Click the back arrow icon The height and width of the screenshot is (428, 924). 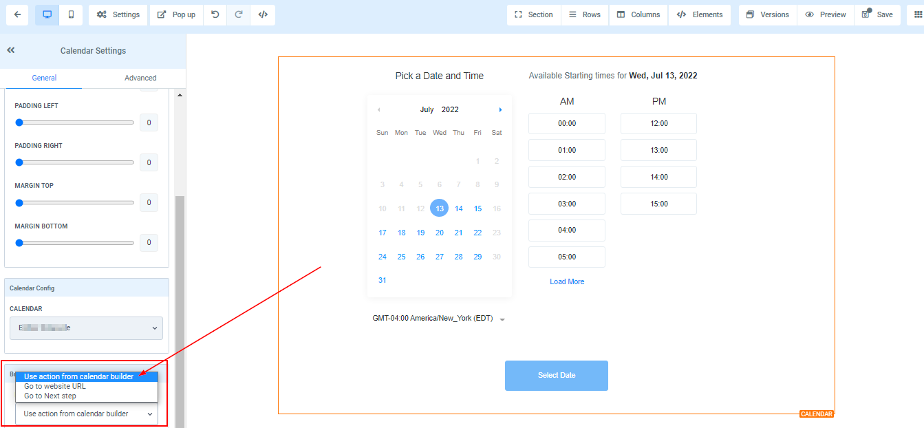17,14
